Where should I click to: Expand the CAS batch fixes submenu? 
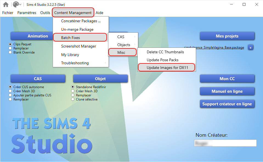[x=123, y=37]
